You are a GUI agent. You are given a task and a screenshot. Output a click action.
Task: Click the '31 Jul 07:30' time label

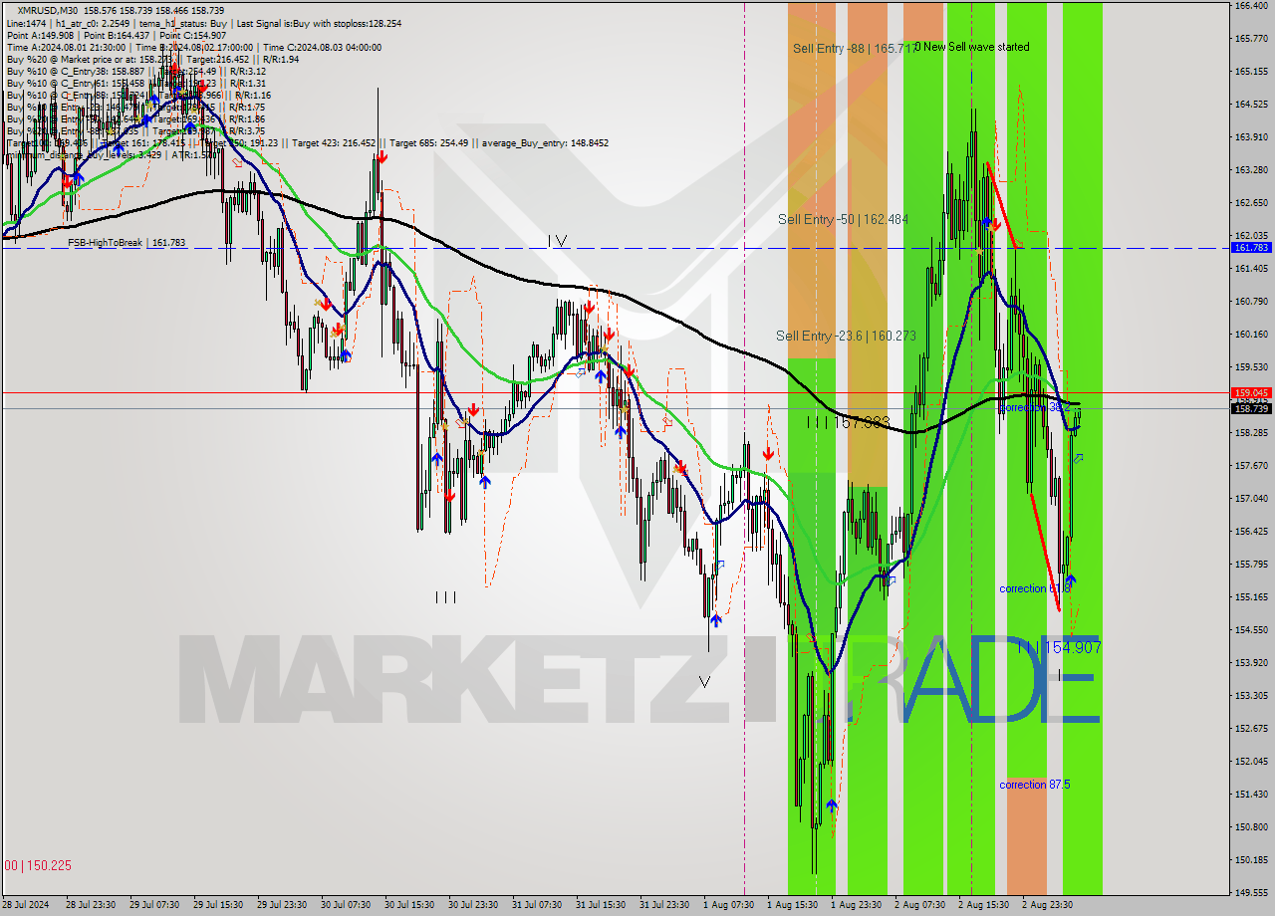(x=537, y=905)
